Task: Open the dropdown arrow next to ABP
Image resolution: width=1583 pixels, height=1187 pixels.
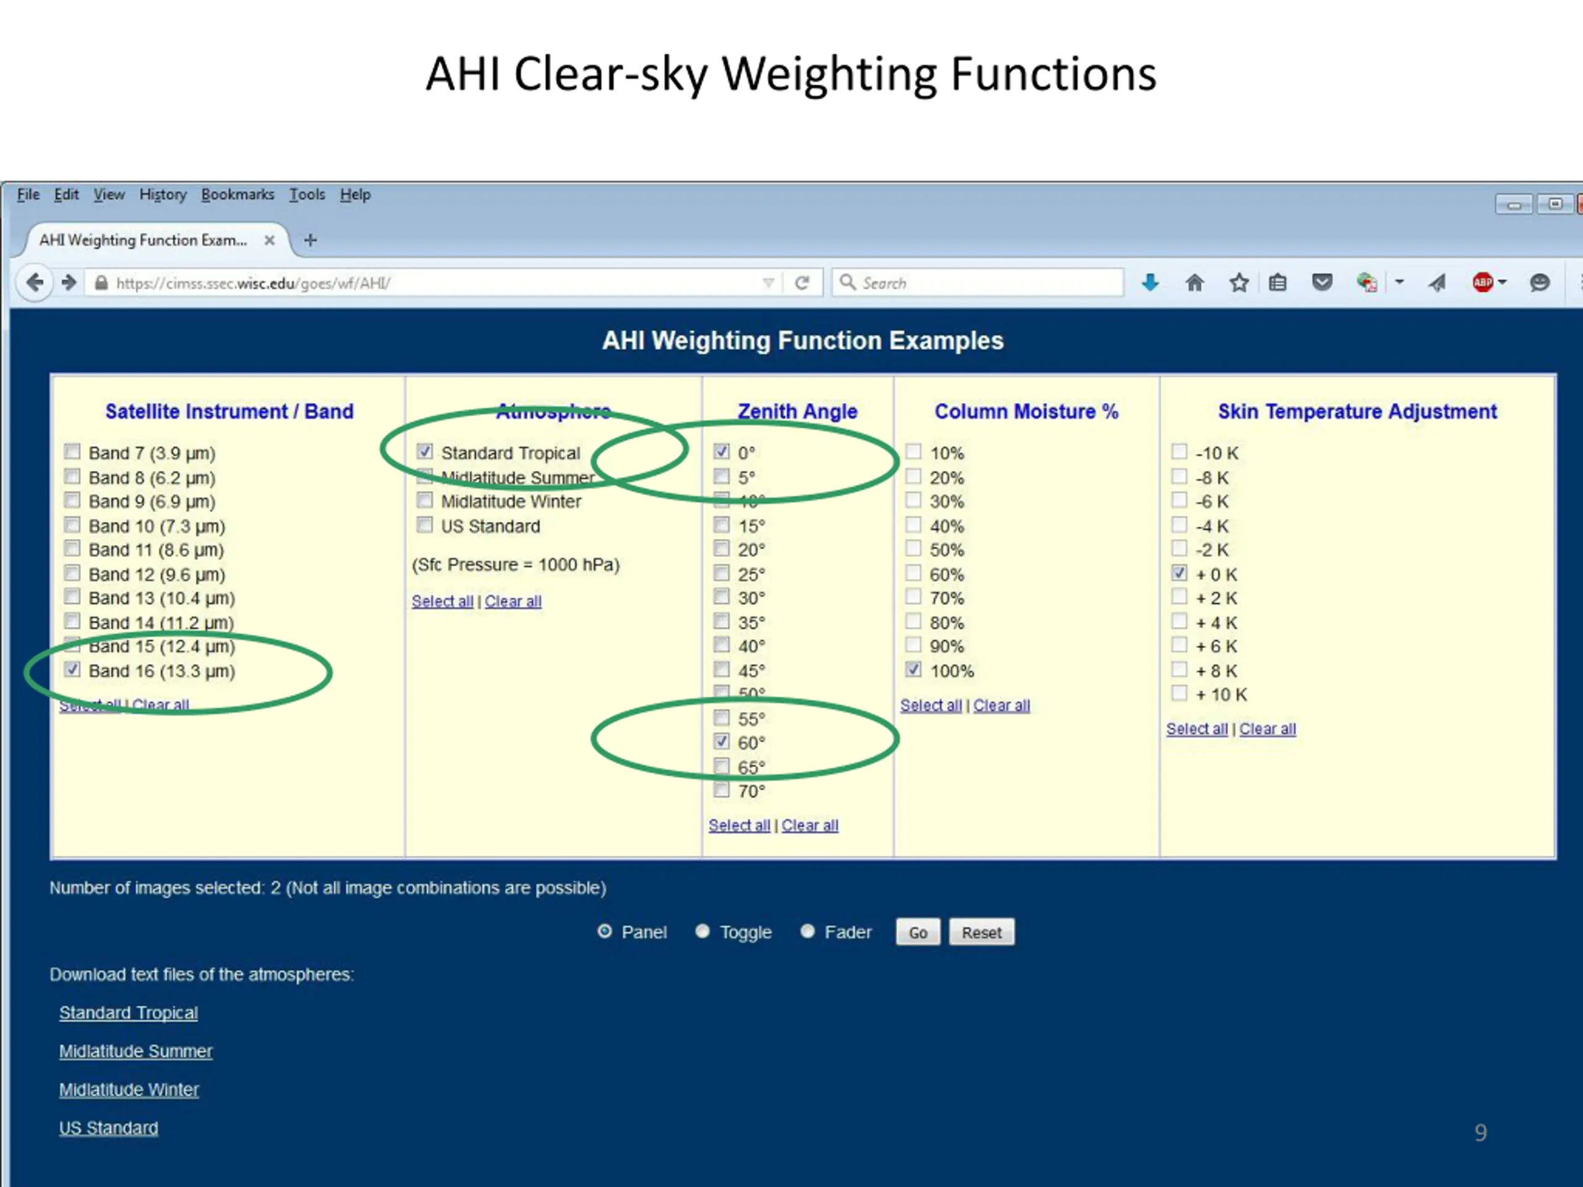Action: tap(1502, 282)
